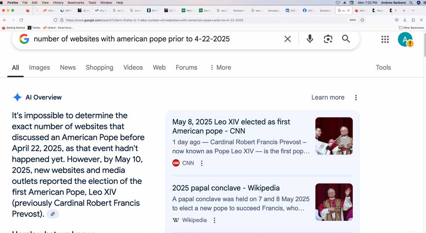Expand the More search filters dropdown

[x=220, y=67]
